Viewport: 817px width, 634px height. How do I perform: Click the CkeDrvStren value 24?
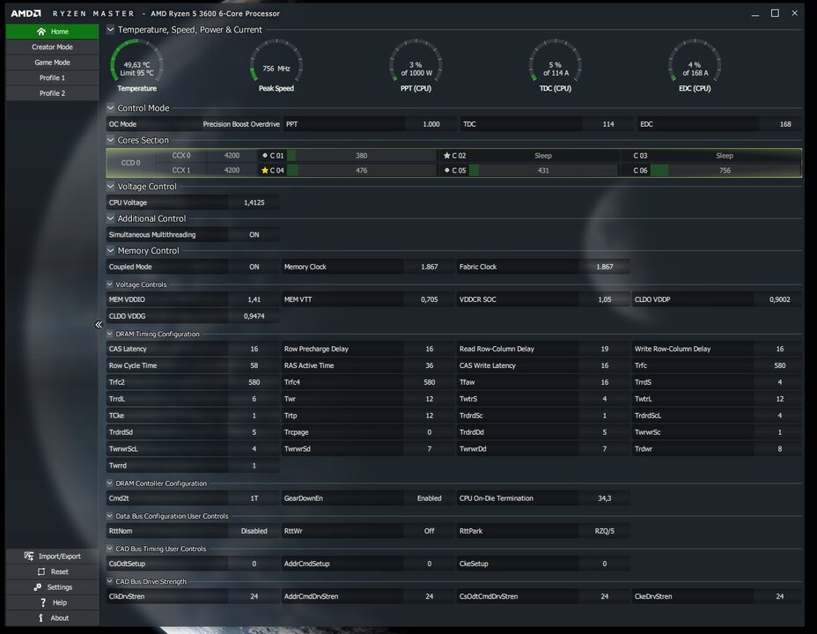(x=779, y=596)
